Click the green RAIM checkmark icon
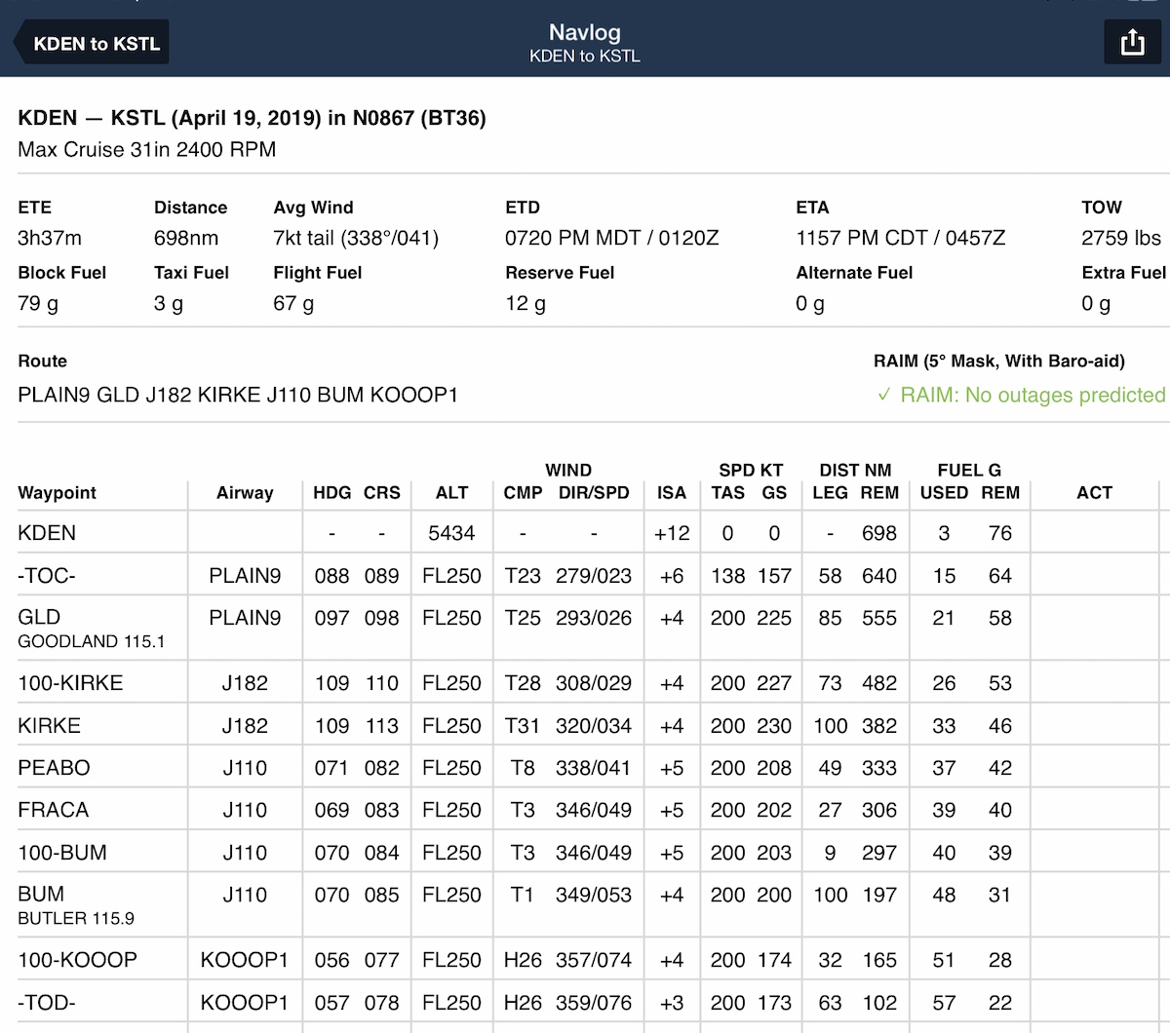This screenshot has width=1170, height=1033. click(x=883, y=395)
